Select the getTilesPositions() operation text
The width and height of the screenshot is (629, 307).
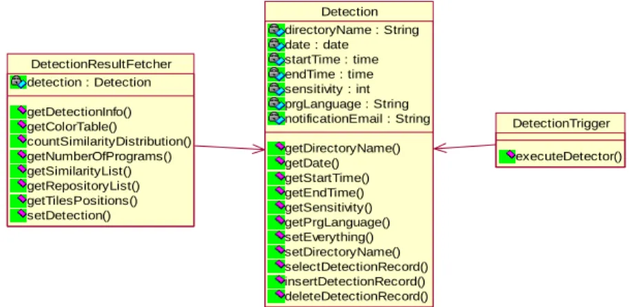click(82, 201)
